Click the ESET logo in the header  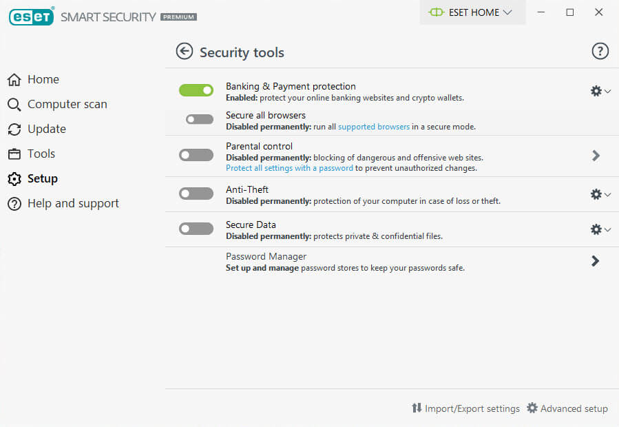[x=31, y=17]
